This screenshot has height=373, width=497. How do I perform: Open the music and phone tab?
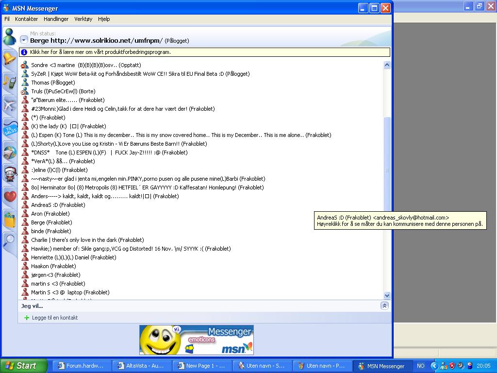10,82
